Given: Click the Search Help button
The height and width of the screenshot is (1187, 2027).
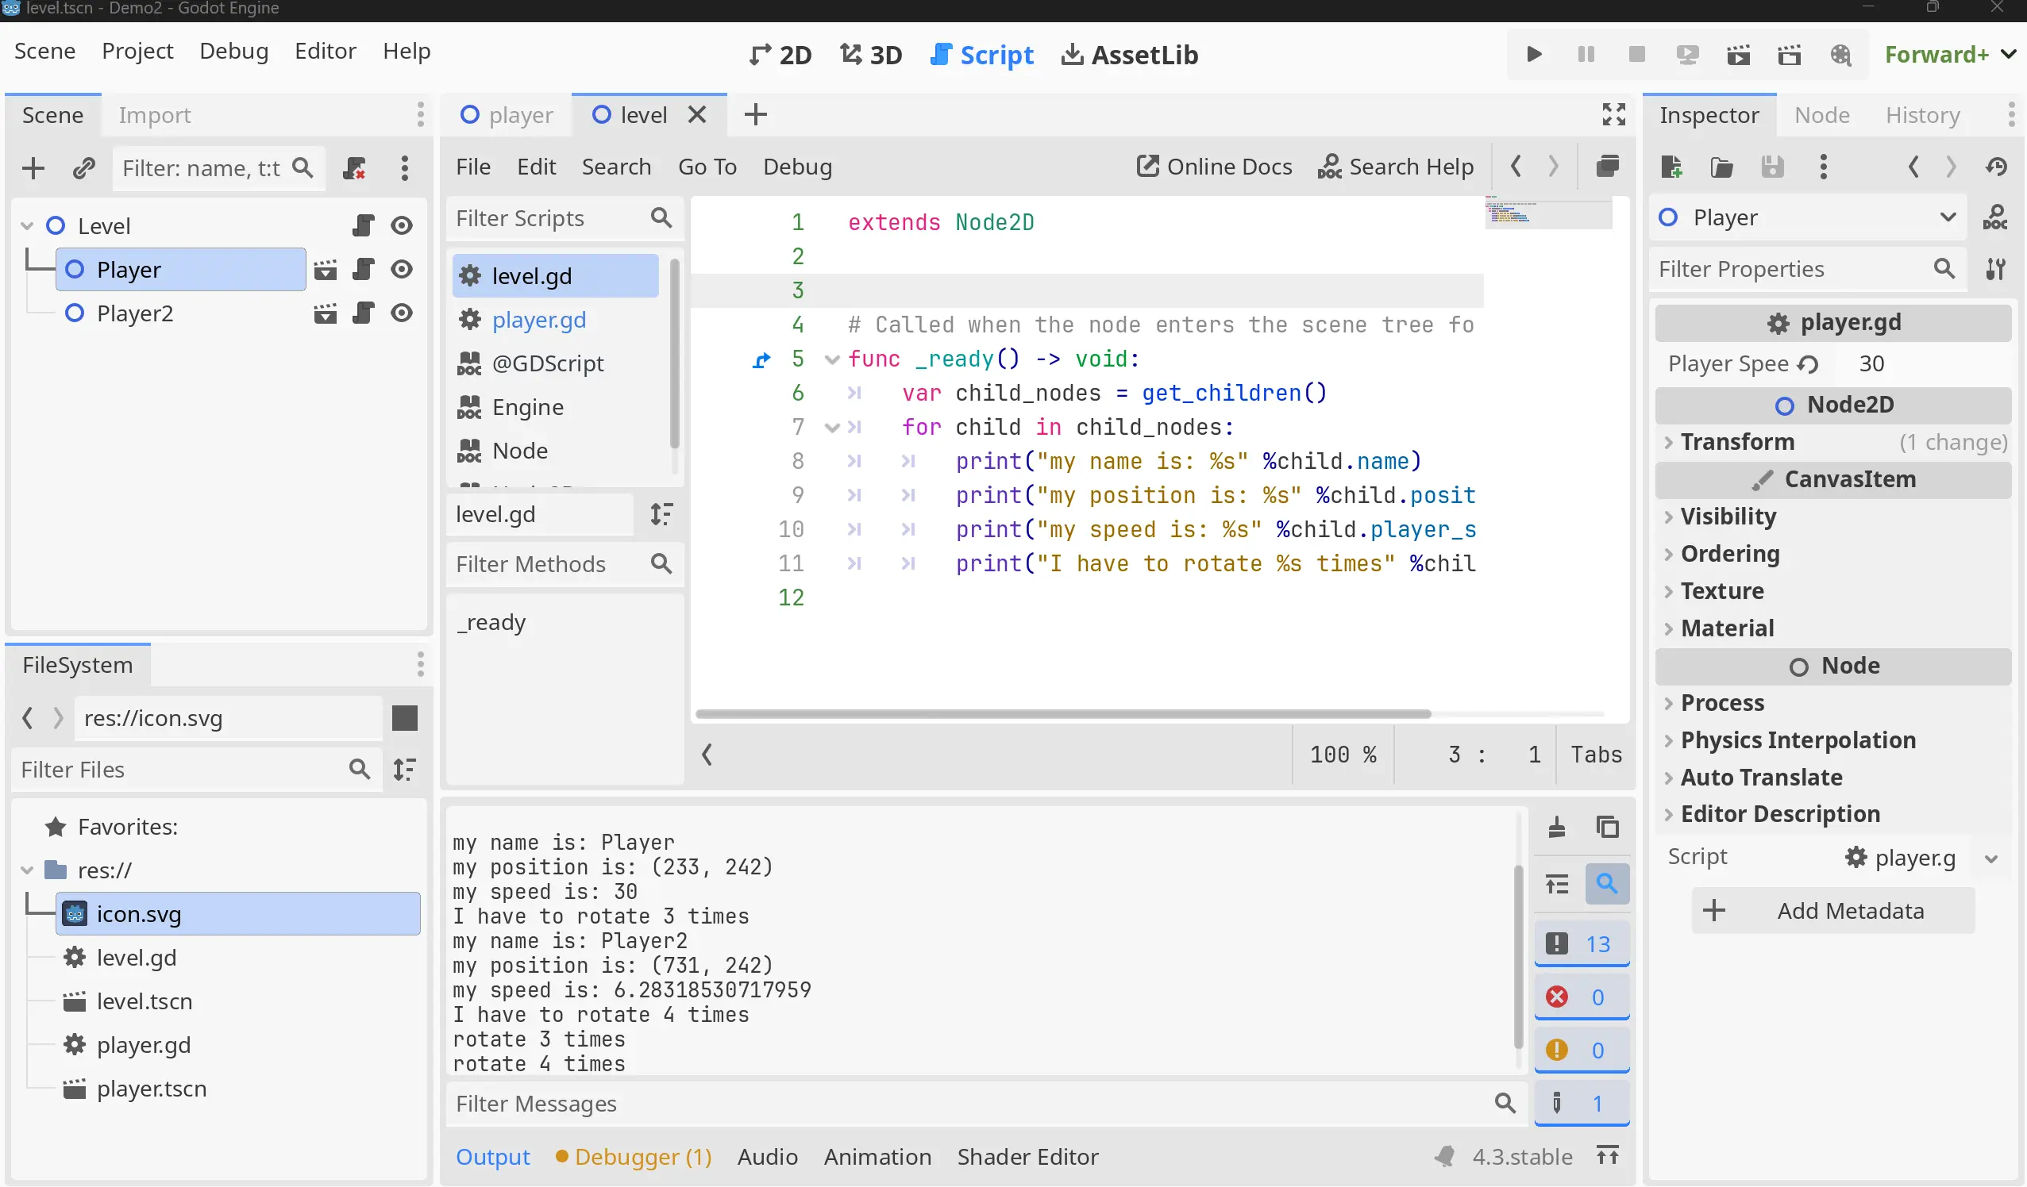Looking at the screenshot, I should point(1396,167).
